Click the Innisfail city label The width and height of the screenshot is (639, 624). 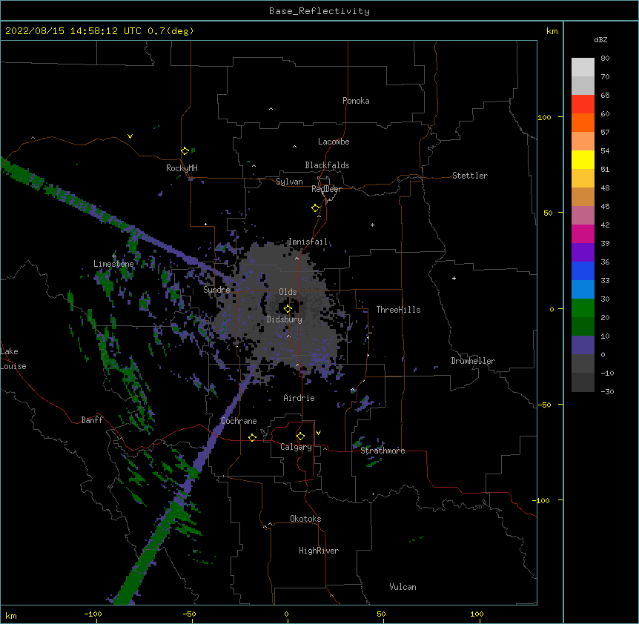tap(308, 242)
